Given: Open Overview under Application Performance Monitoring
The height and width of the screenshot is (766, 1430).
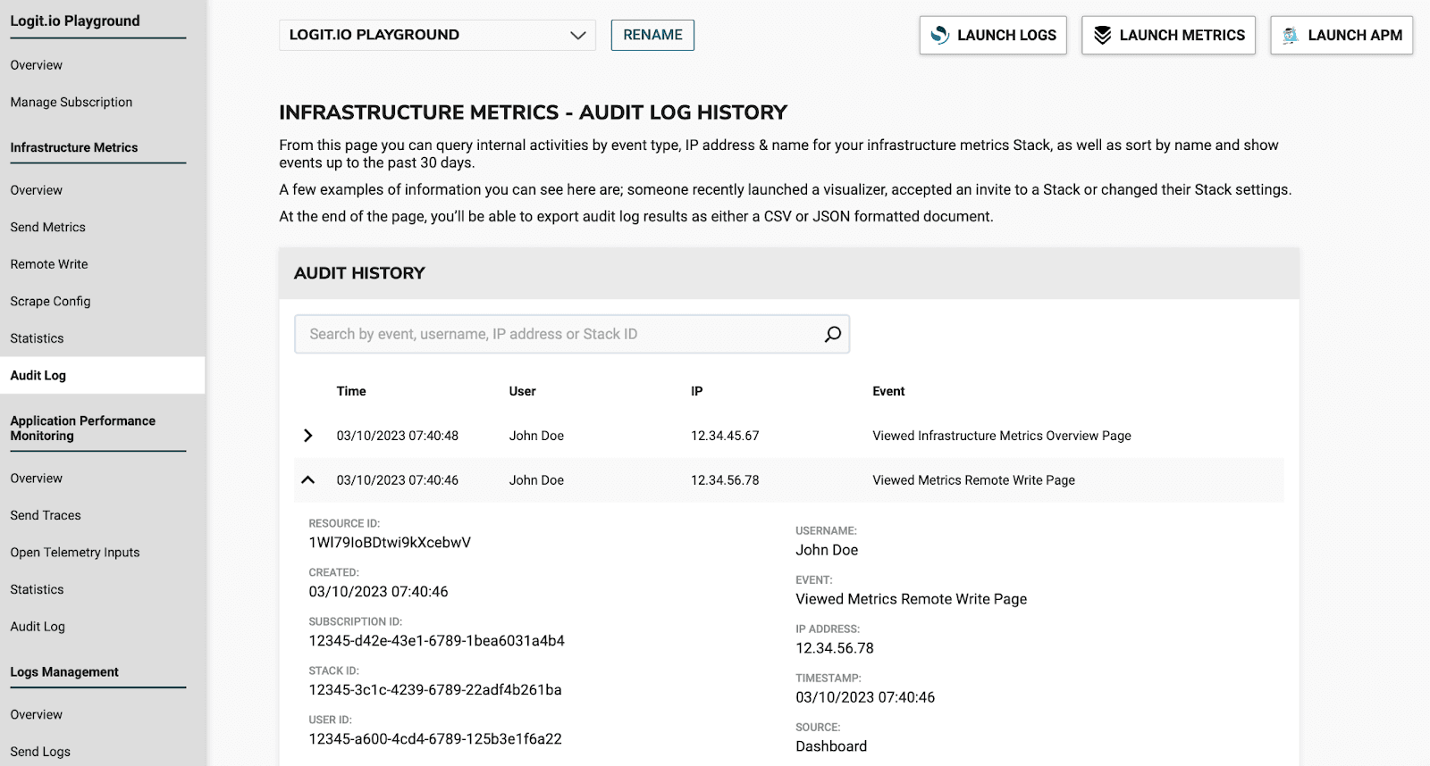Looking at the screenshot, I should point(37,479).
